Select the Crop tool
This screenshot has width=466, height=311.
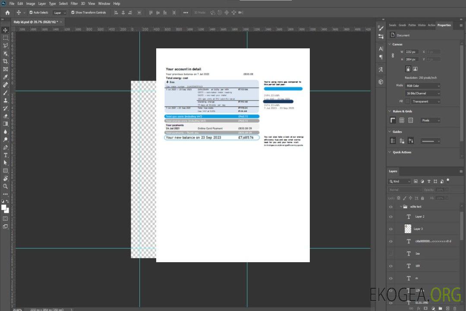6,61
